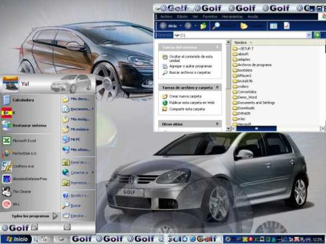This screenshot has width=326, height=244.
Task: Click the Forward arrow in Explorer toolbar
Action: [x=188, y=25]
